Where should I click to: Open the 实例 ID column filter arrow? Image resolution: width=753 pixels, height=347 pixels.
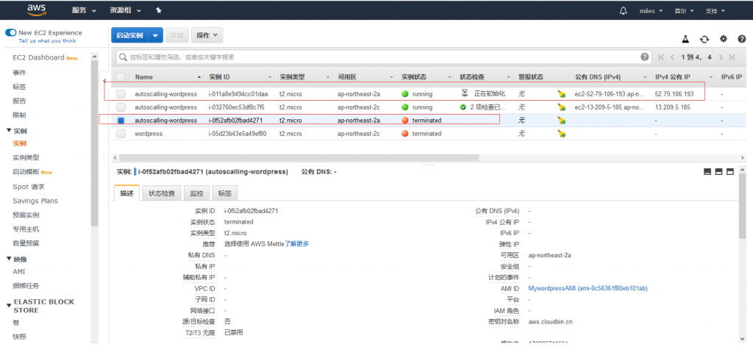coord(271,77)
